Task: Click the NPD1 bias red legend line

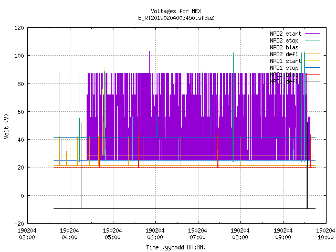Action: click(312, 75)
